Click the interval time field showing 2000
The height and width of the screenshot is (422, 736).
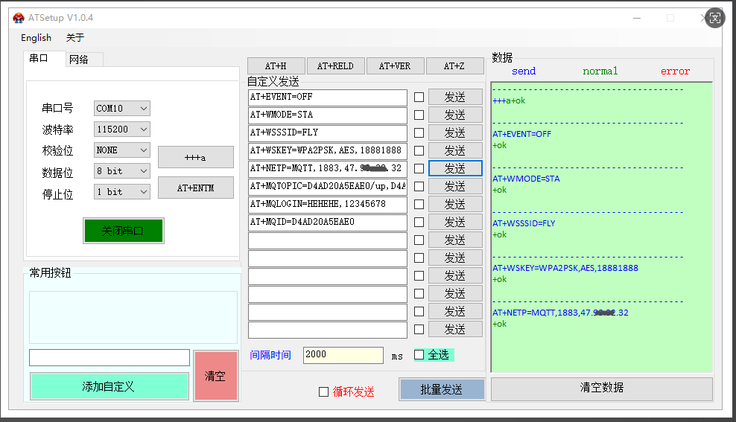343,355
